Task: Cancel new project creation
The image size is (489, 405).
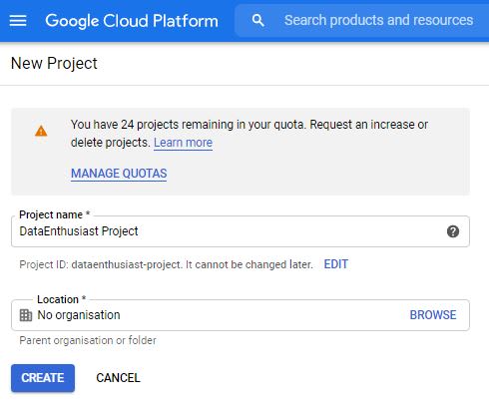Action: click(x=118, y=378)
